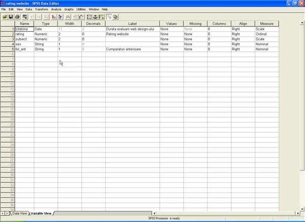
Task: Click the Select Cases toolbar icon
Action: coord(102,17)
